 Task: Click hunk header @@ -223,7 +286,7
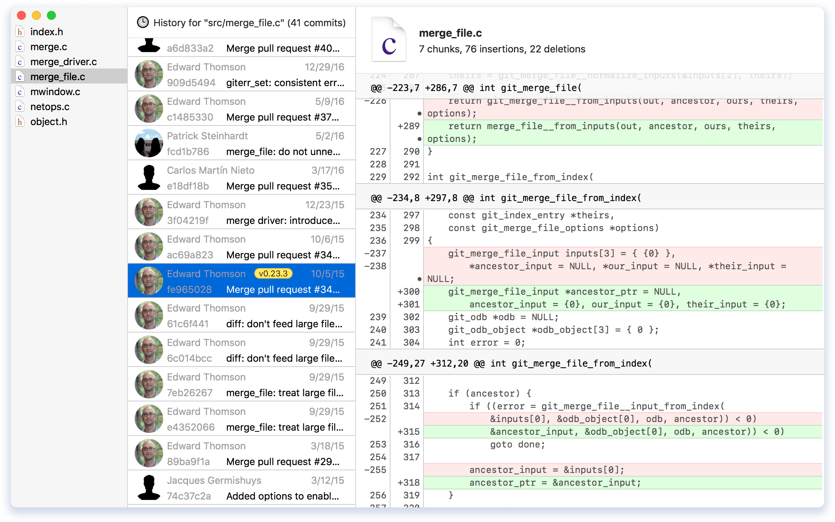click(476, 88)
